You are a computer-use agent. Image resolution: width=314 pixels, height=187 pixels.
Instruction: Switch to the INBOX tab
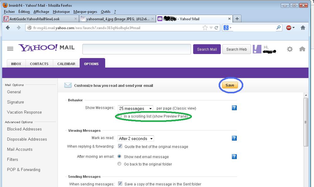pos(16,64)
